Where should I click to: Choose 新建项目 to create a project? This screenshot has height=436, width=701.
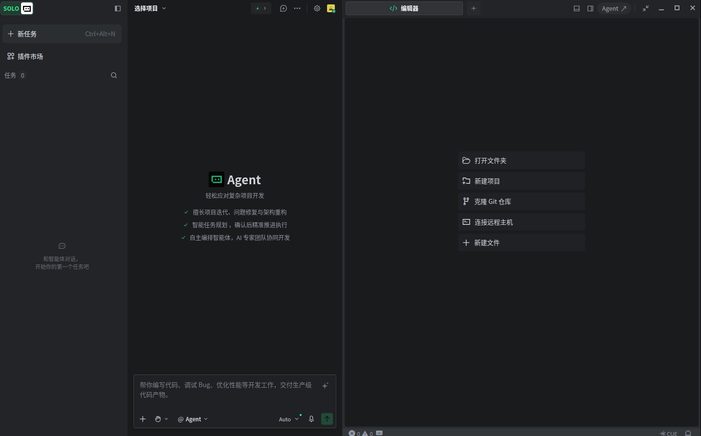[x=522, y=181]
